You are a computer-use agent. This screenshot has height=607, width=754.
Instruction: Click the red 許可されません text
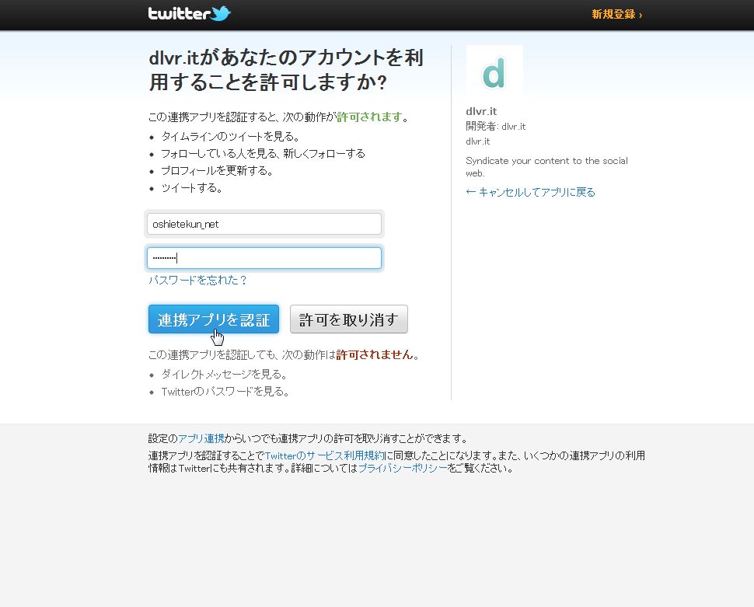click(x=375, y=354)
